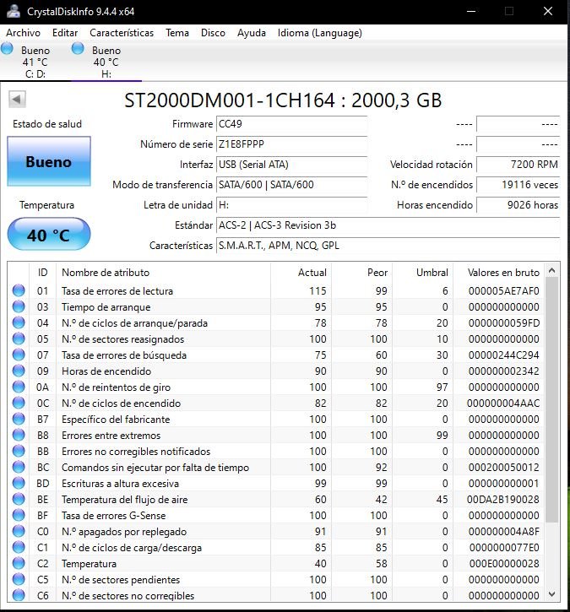The width and height of the screenshot is (570, 612).
Task: Click the Bueno health status button
Action: (x=48, y=162)
